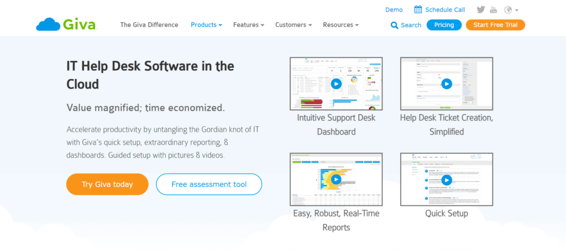Open the language selector dropdown arrow
566x250 pixels.
click(x=517, y=10)
